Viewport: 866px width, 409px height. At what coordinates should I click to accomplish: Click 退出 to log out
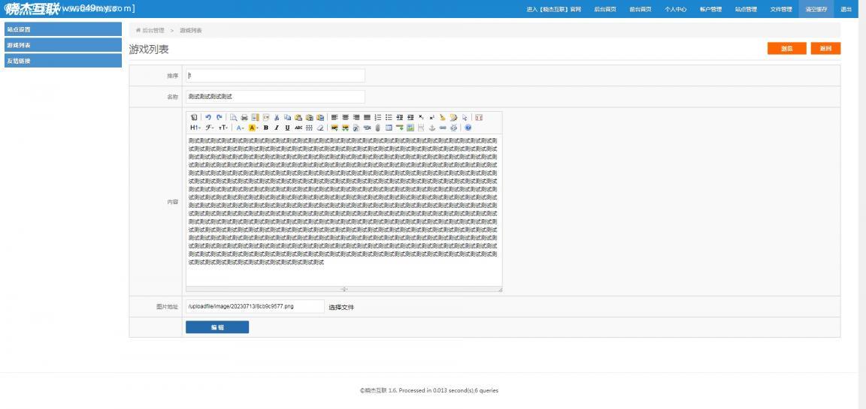[846, 9]
